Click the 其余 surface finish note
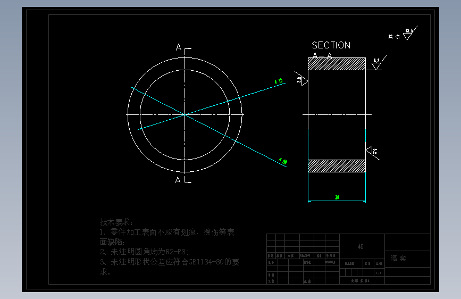The height and width of the screenshot is (299, 461). pyautogui.click(x=394, y=37)
